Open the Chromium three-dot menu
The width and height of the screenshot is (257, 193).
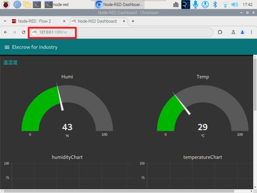[251, 32]
